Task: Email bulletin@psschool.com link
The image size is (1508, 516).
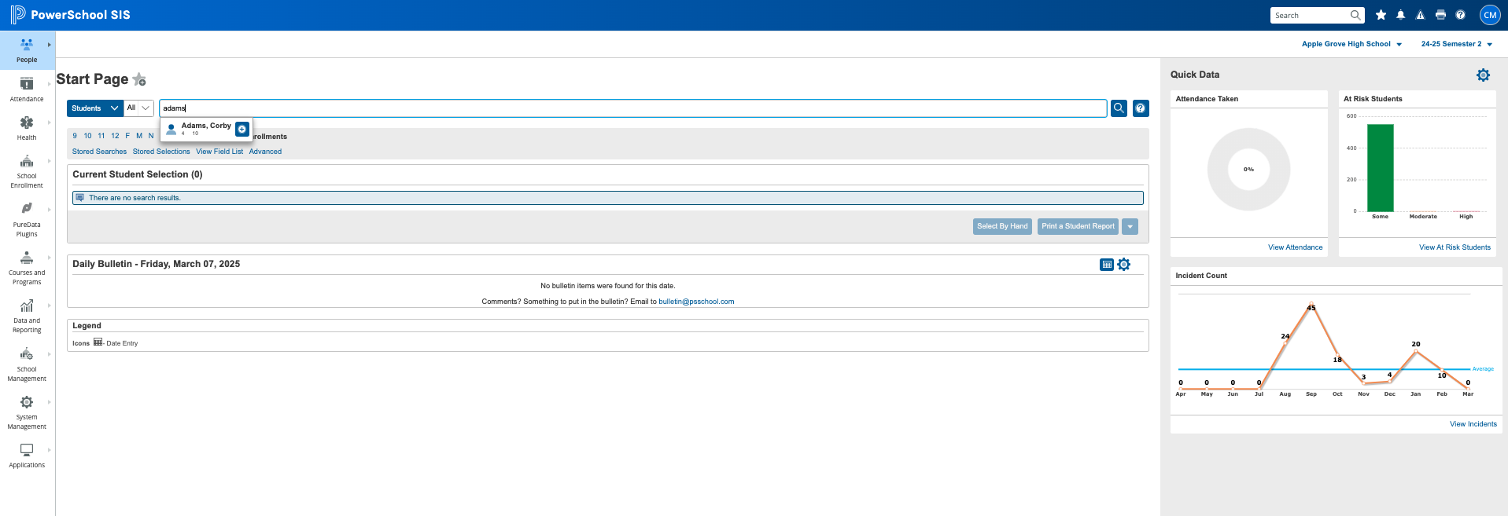Action: [696, 302]
